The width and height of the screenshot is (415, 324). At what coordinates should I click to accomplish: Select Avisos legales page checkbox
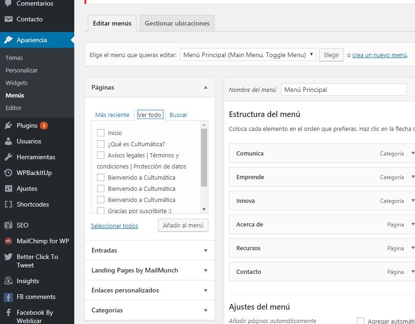(x=101, y=155)
